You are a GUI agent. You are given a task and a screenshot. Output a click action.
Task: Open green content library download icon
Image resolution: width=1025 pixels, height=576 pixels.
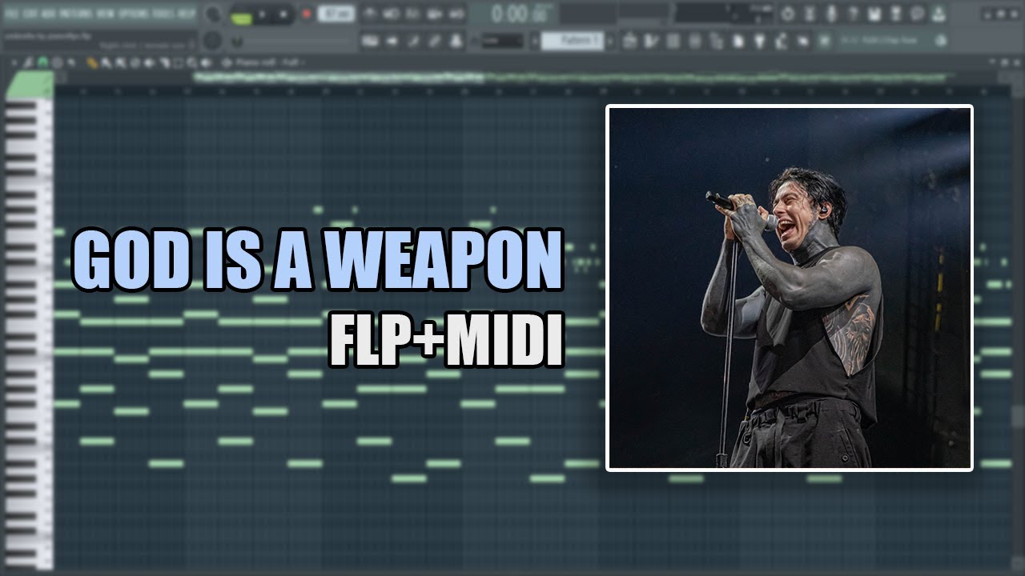(x=939, y=14)
